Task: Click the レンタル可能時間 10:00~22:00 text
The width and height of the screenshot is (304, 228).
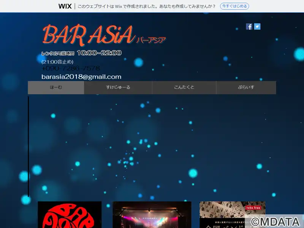Action: coord(81,53)
